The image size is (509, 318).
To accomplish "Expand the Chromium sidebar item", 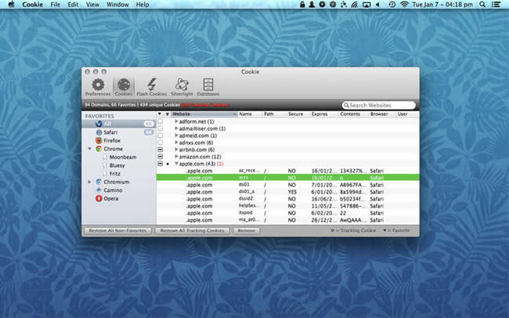I will 89,182.
